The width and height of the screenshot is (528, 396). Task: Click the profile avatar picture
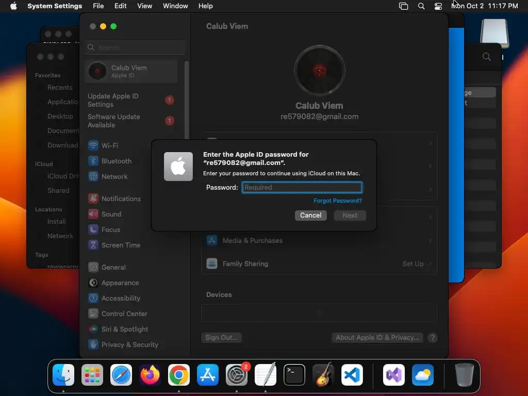320,71
